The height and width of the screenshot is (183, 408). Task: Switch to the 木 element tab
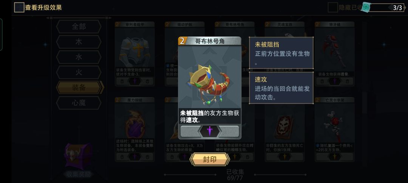79,42
